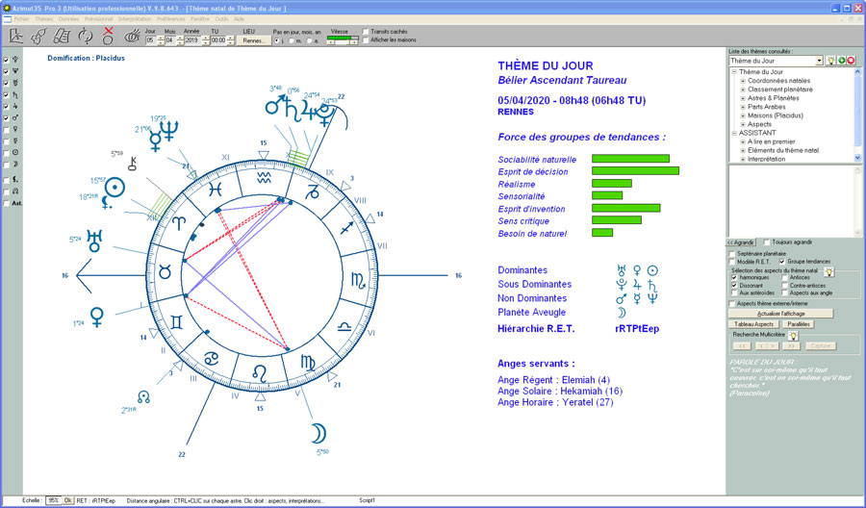The width and height of the screenshot is (866, 508).
Task: Uncheck the Dissonant aspects checkbox
Action: [733, 286]
